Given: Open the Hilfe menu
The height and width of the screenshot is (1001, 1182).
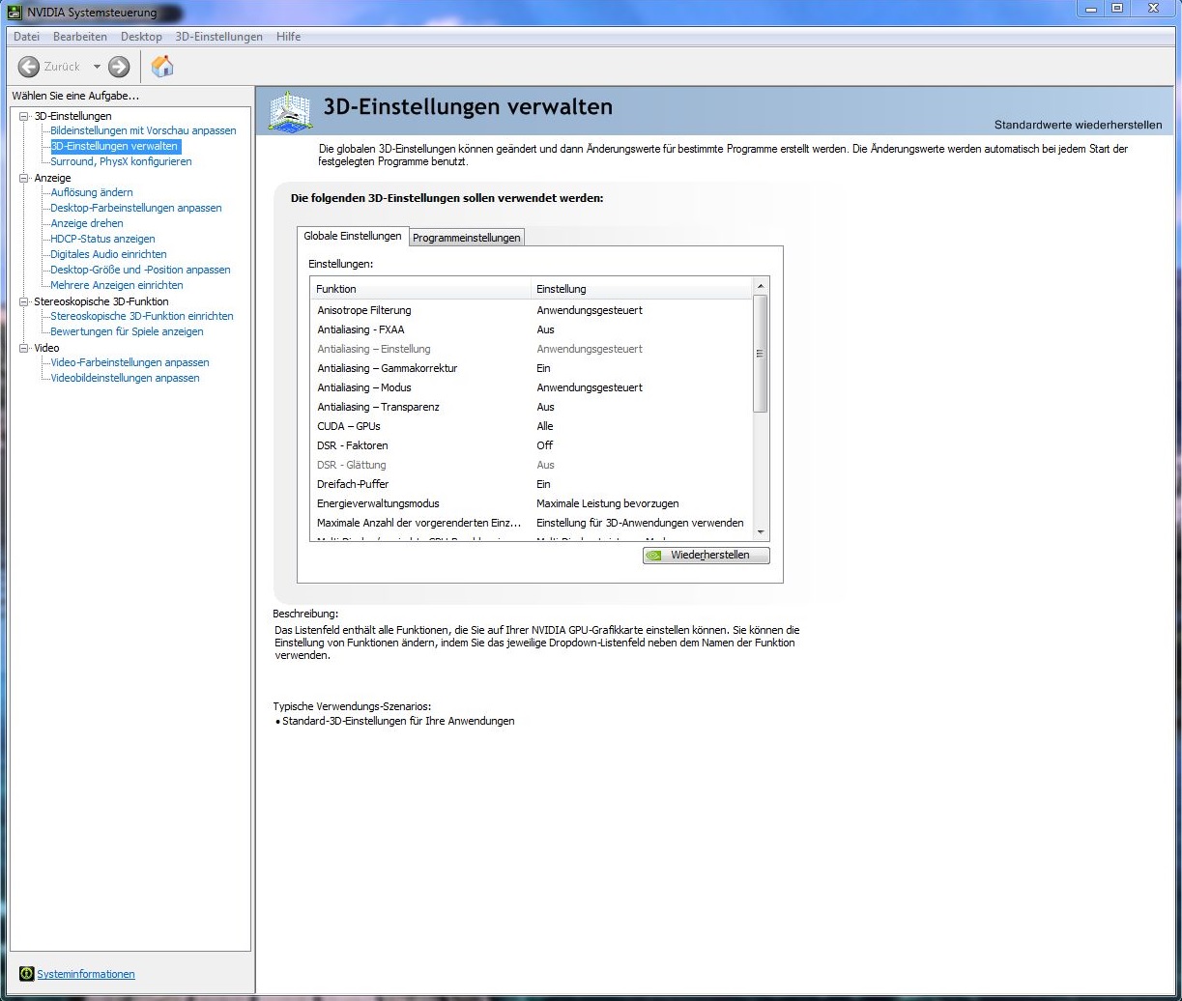Looking at the screenshot, I should point(288,37).
